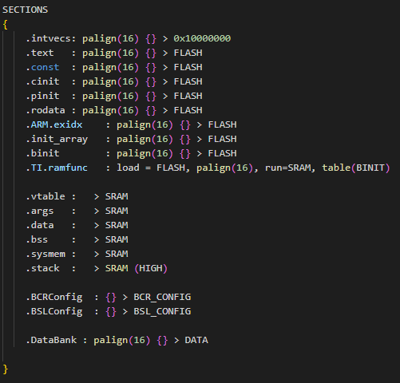Click the .binit section name
The image size is (400, 383).
(x=42, y=153)
